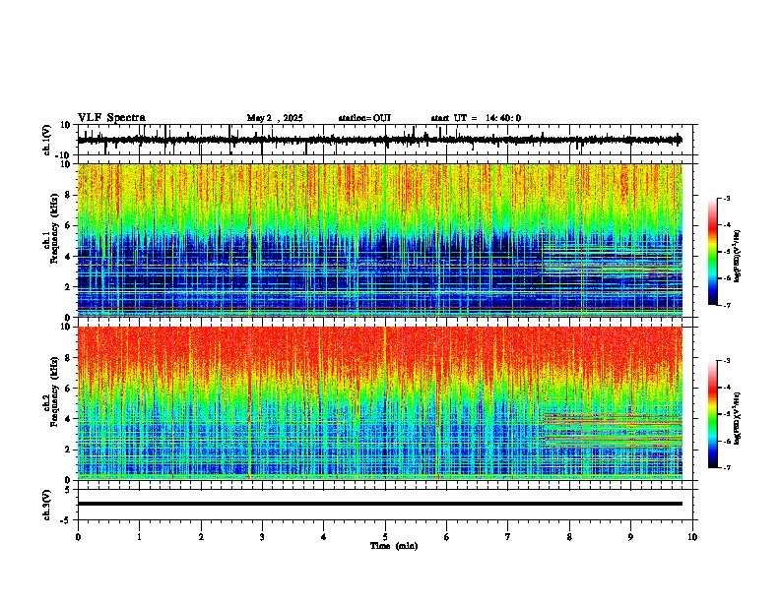Click the "ch.1(V)" waveform axis label

click(x=47, y=140)
